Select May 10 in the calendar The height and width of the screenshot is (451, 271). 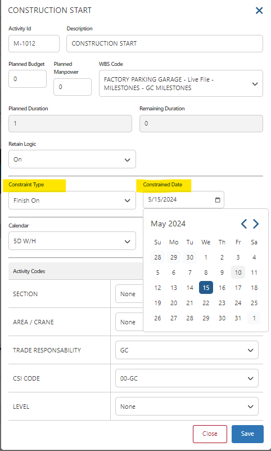click(x=238, y=273)
